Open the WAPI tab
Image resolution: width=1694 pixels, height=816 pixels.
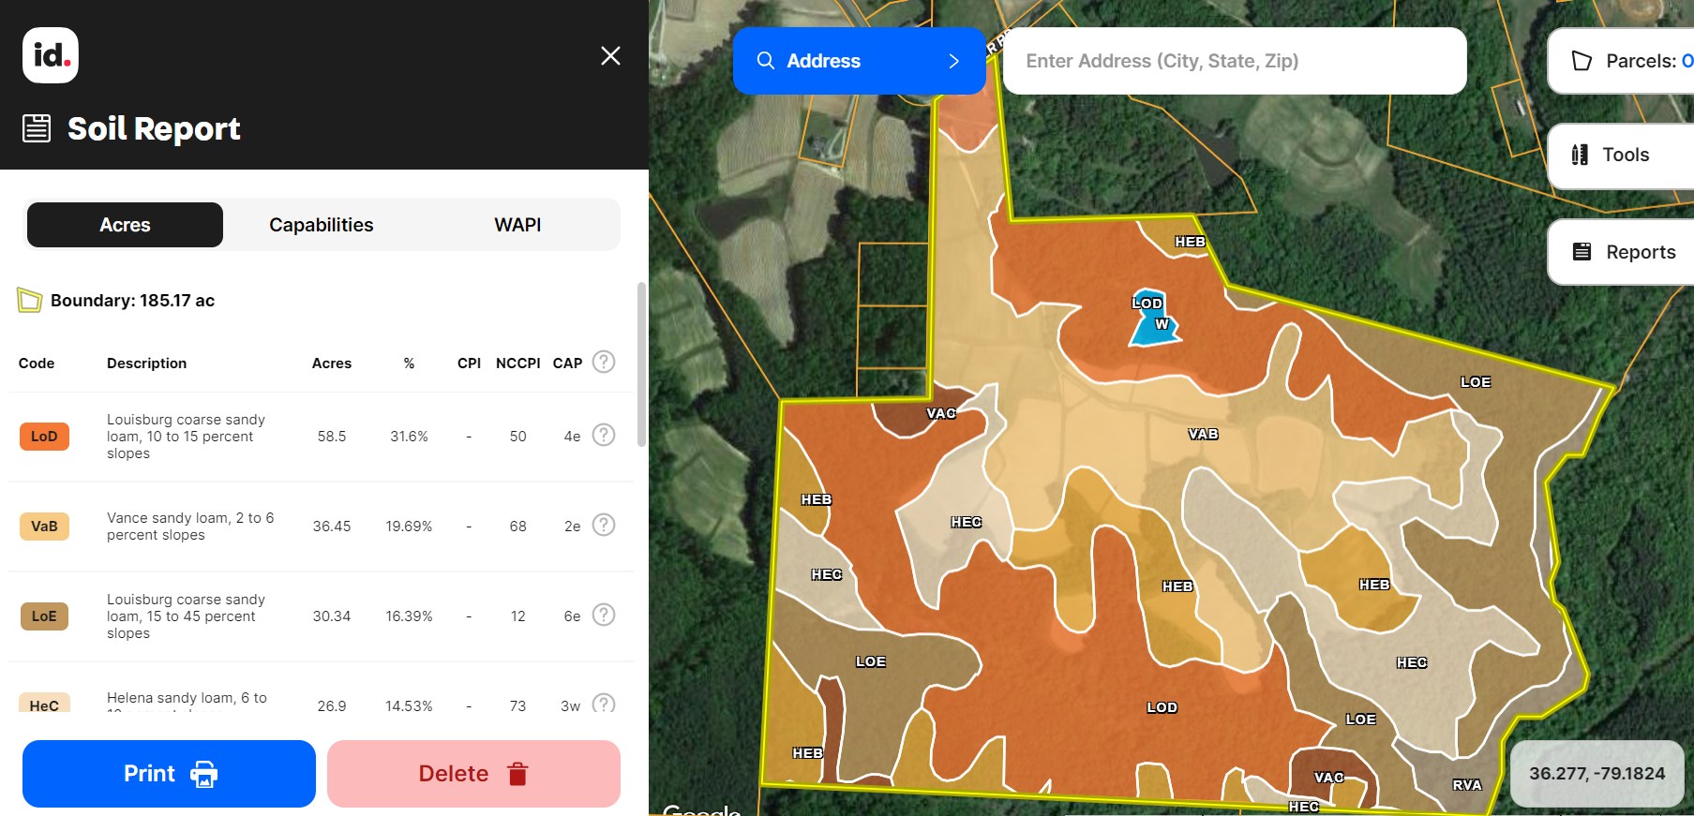pos(517,225)
